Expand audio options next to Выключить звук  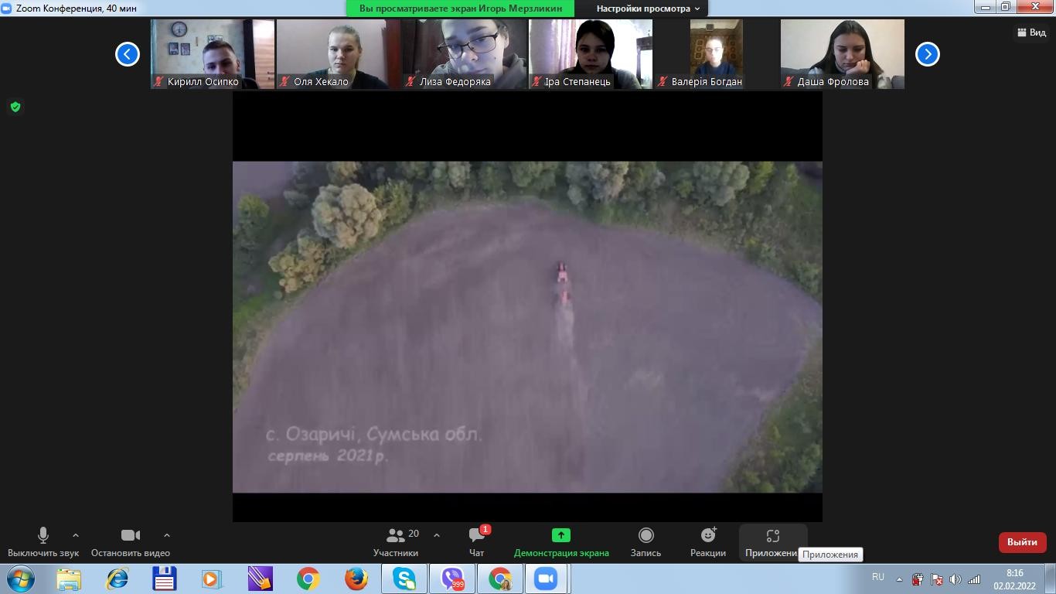click(76, 535)
